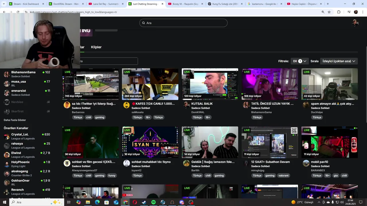Open İSYAN TE stream thumbnail

point(150,142)
